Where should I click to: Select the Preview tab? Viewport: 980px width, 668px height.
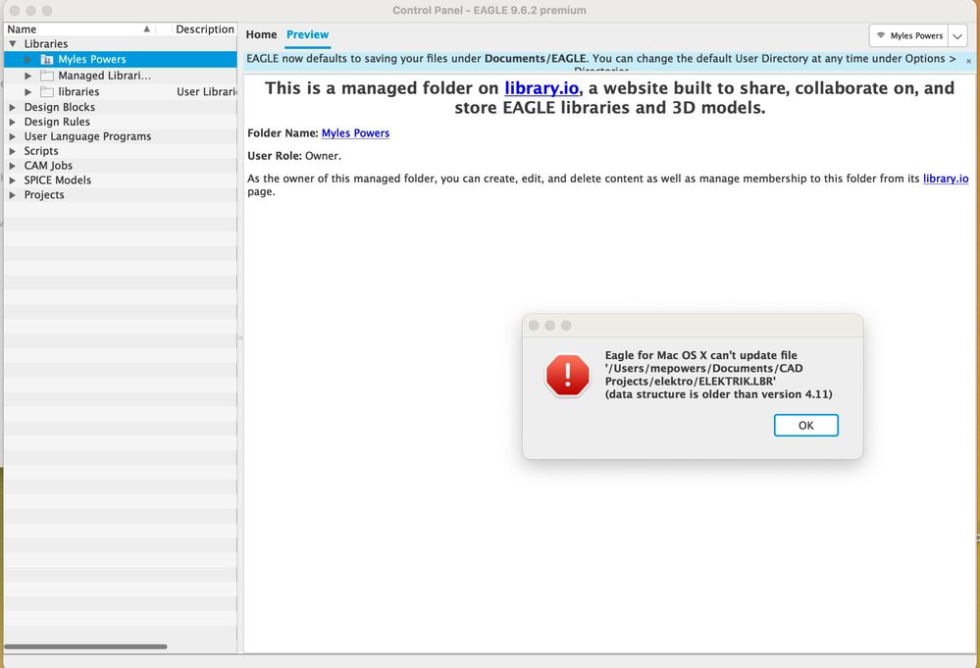click(307, 34)
